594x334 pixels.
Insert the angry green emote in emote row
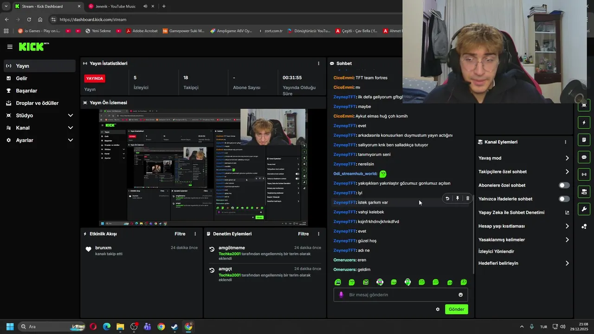366,282
